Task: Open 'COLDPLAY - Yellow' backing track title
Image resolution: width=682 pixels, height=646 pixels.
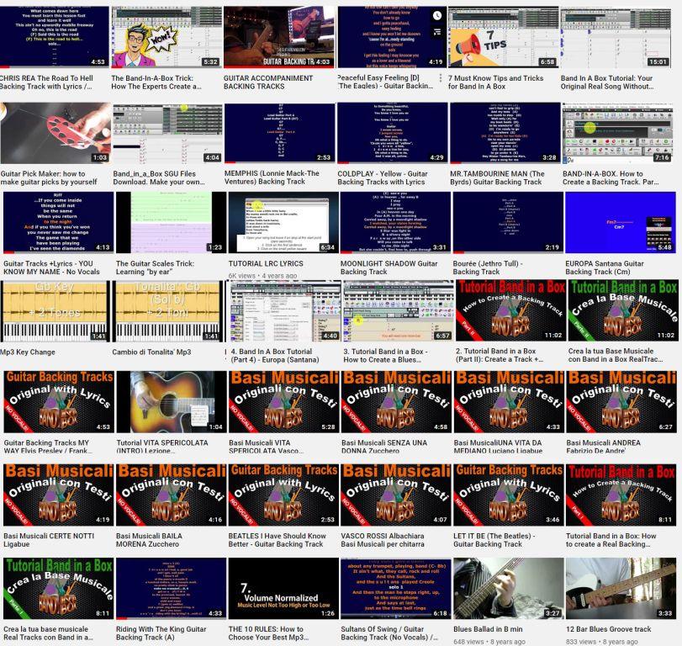Action: (383, 177)
